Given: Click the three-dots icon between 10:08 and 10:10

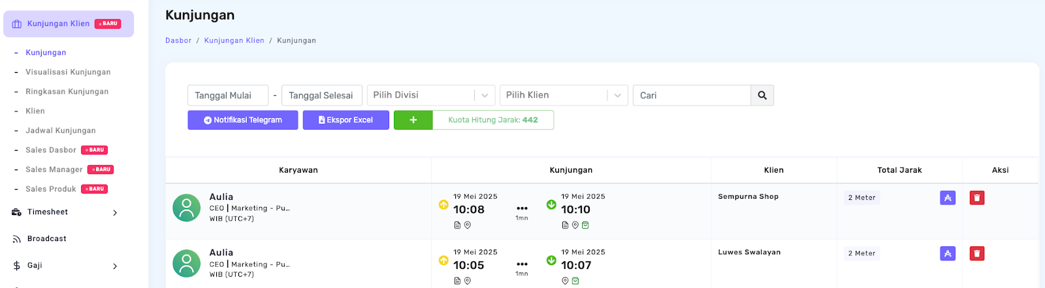Looking at the screenshot, I should (x=522, y=209).
